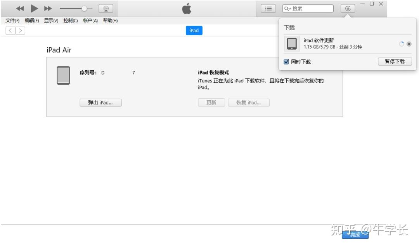Open the 显示(V) menu
419x247 pixels.
pos(51,21)
